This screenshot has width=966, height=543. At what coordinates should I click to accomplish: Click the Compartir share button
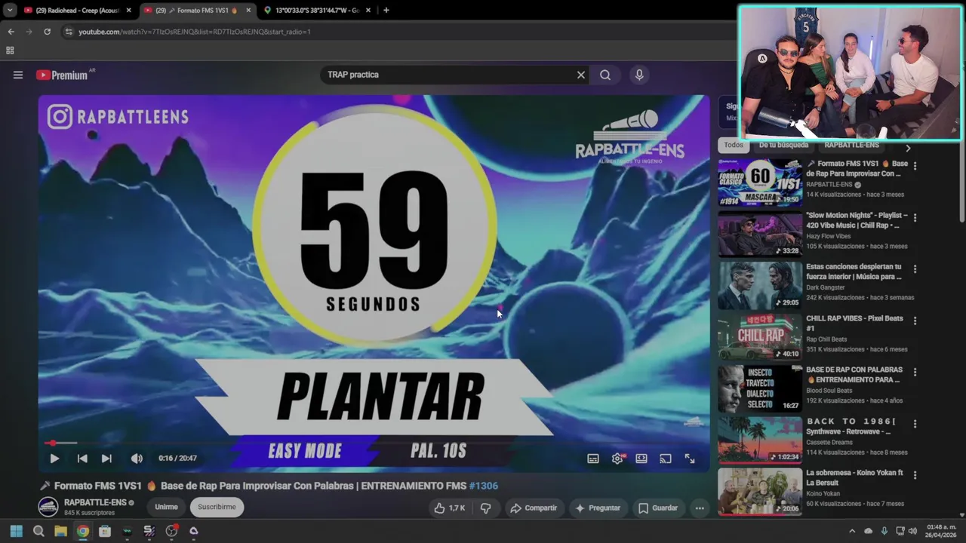(x=534, y=508)
